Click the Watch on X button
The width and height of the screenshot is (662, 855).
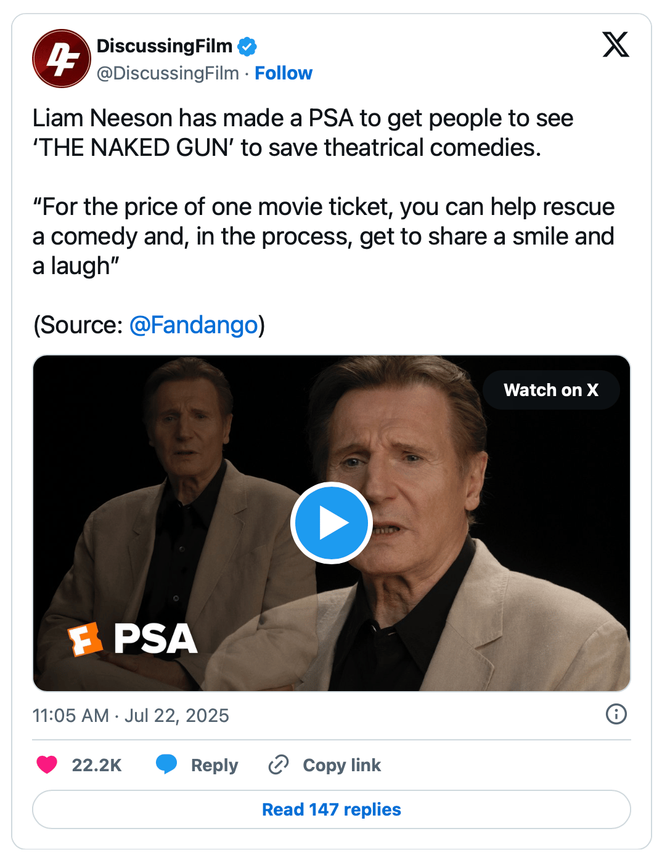pos(550,390)
